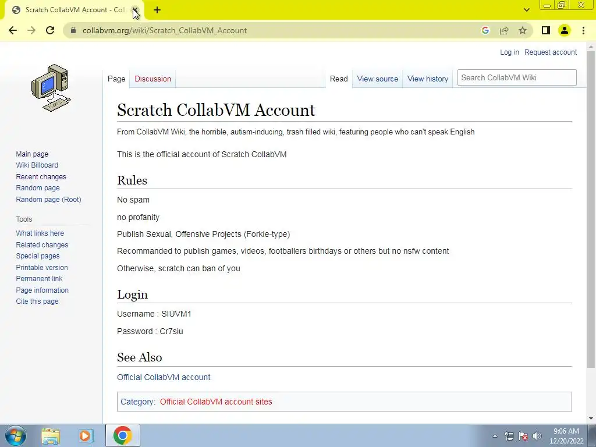
Task: Focus the Search CollabVM Wiki field
Action: coord(517,77)
